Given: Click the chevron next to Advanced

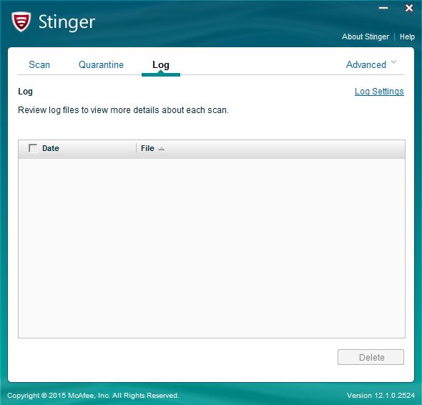Looking at the screenshot, I should (393, 62).
